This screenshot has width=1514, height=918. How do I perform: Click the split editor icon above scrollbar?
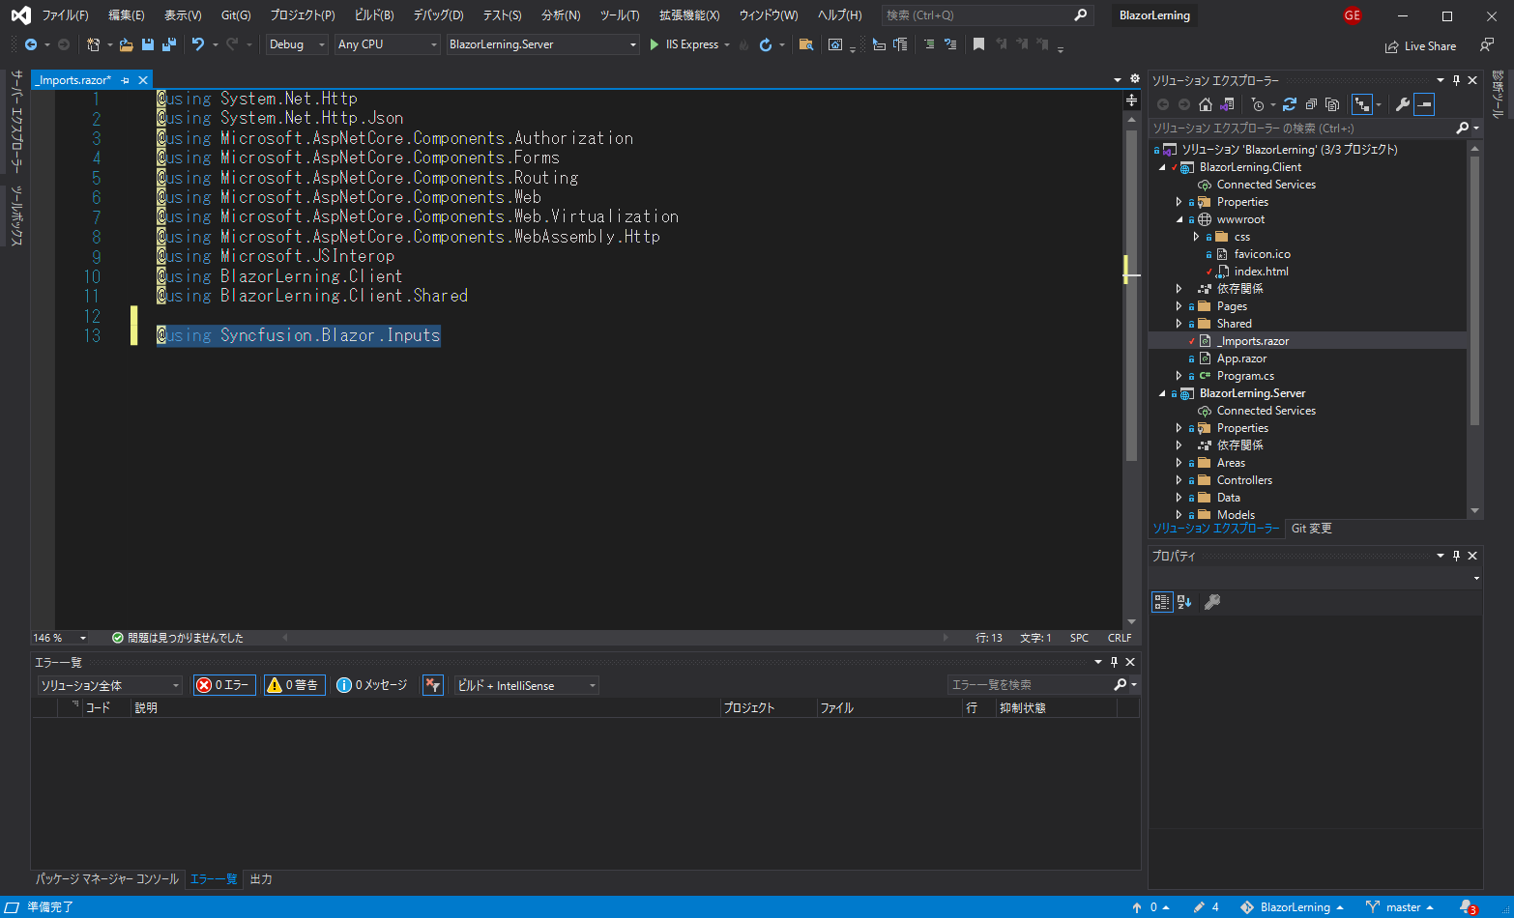pyautogui.click(x=1131, y=100)
